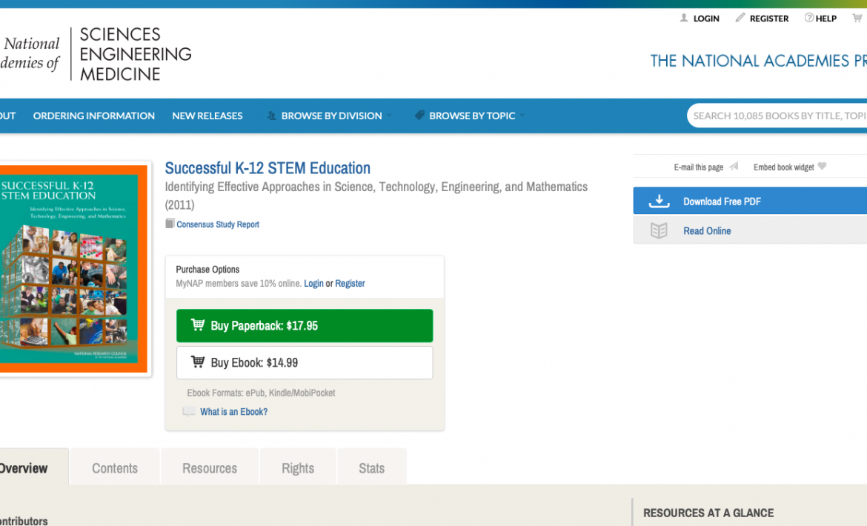This screenshot has width=867, height=526.
Task: Click Read Online button
Action: tap(751, 230)
